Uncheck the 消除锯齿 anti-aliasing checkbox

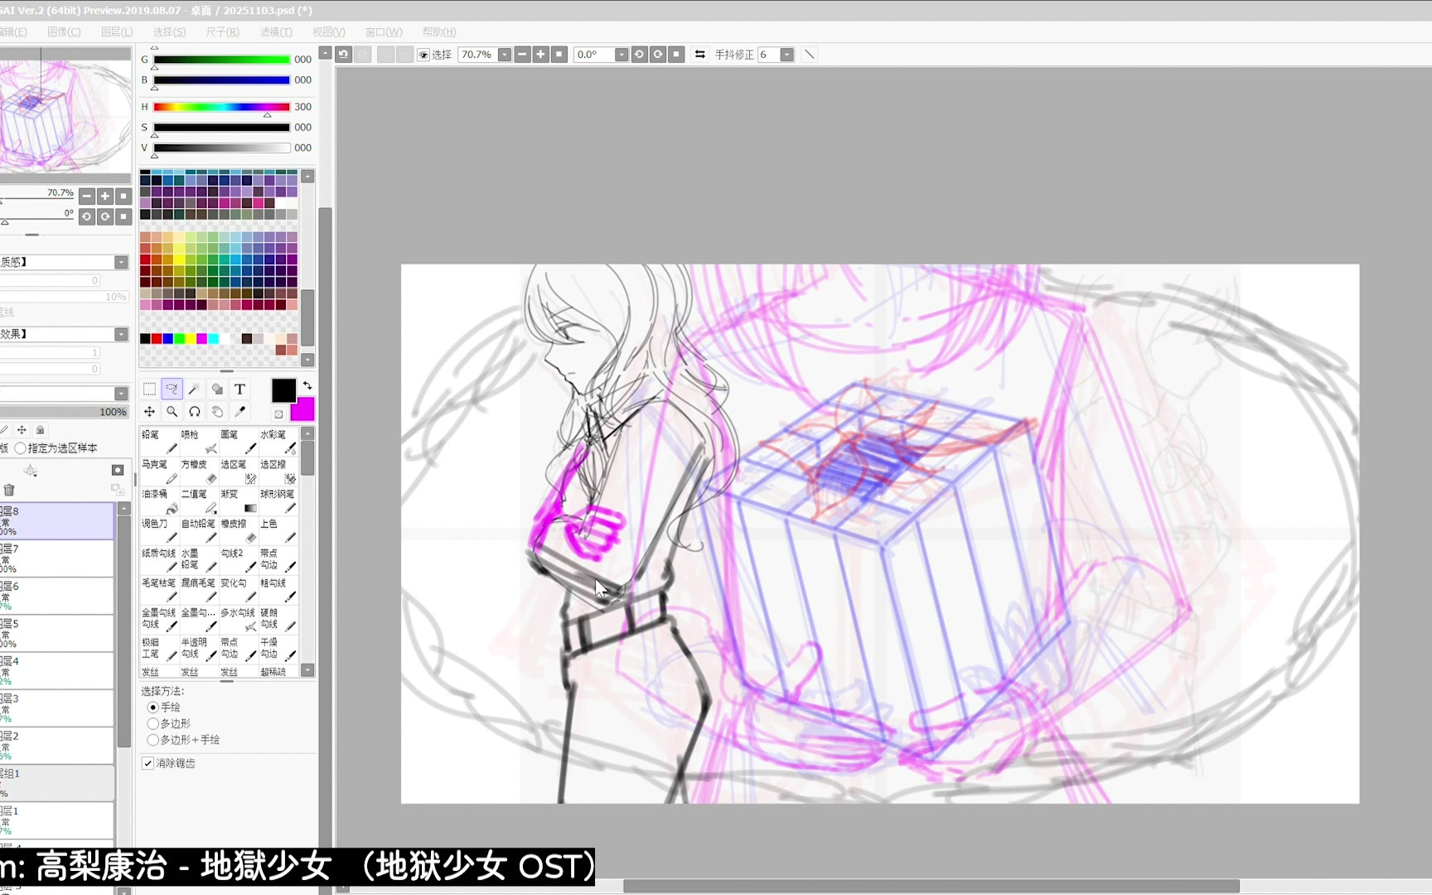pyautogui.click(x=148, y=763)
